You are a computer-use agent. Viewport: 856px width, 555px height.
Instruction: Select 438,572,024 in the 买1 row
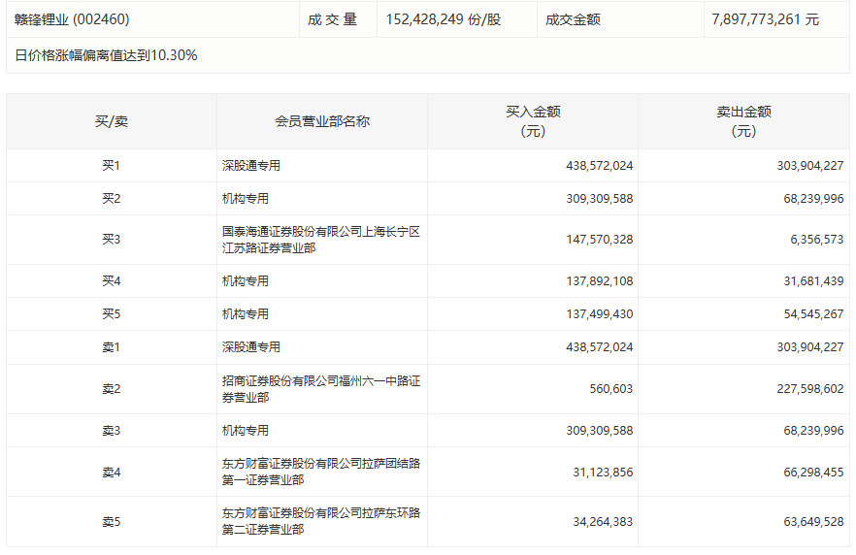600,165
